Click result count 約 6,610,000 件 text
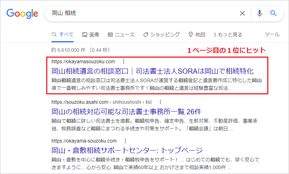The width and height of the screenshot is (289, 174). [x=68, y=50]
